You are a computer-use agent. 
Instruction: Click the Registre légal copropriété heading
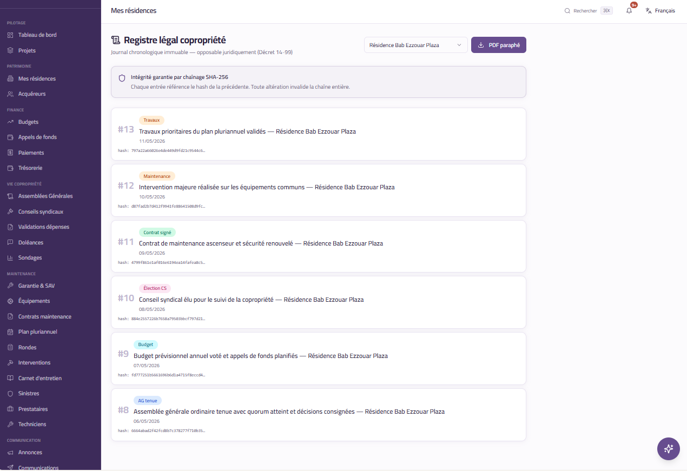[175, 40]
